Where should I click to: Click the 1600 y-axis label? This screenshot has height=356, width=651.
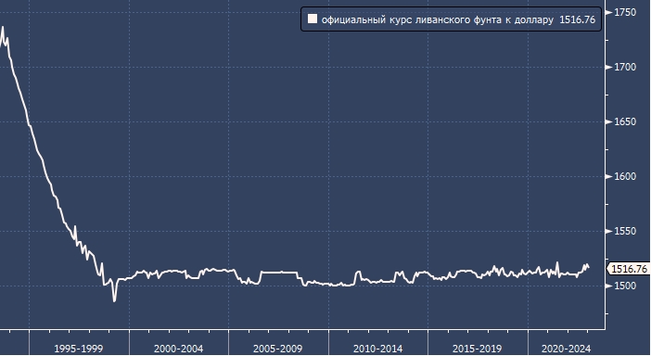[625, 177]
